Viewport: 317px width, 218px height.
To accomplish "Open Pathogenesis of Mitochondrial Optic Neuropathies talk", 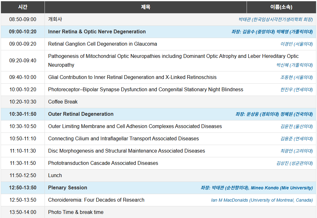I will [x=173, y=56].
